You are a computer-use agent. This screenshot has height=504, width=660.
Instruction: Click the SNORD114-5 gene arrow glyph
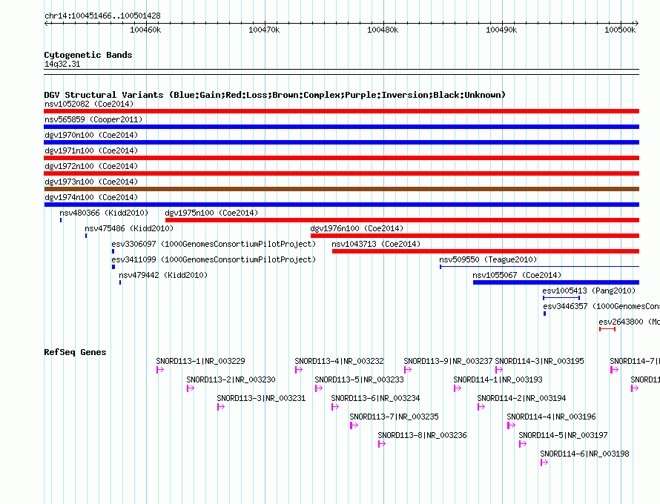[x=523, y=444]
